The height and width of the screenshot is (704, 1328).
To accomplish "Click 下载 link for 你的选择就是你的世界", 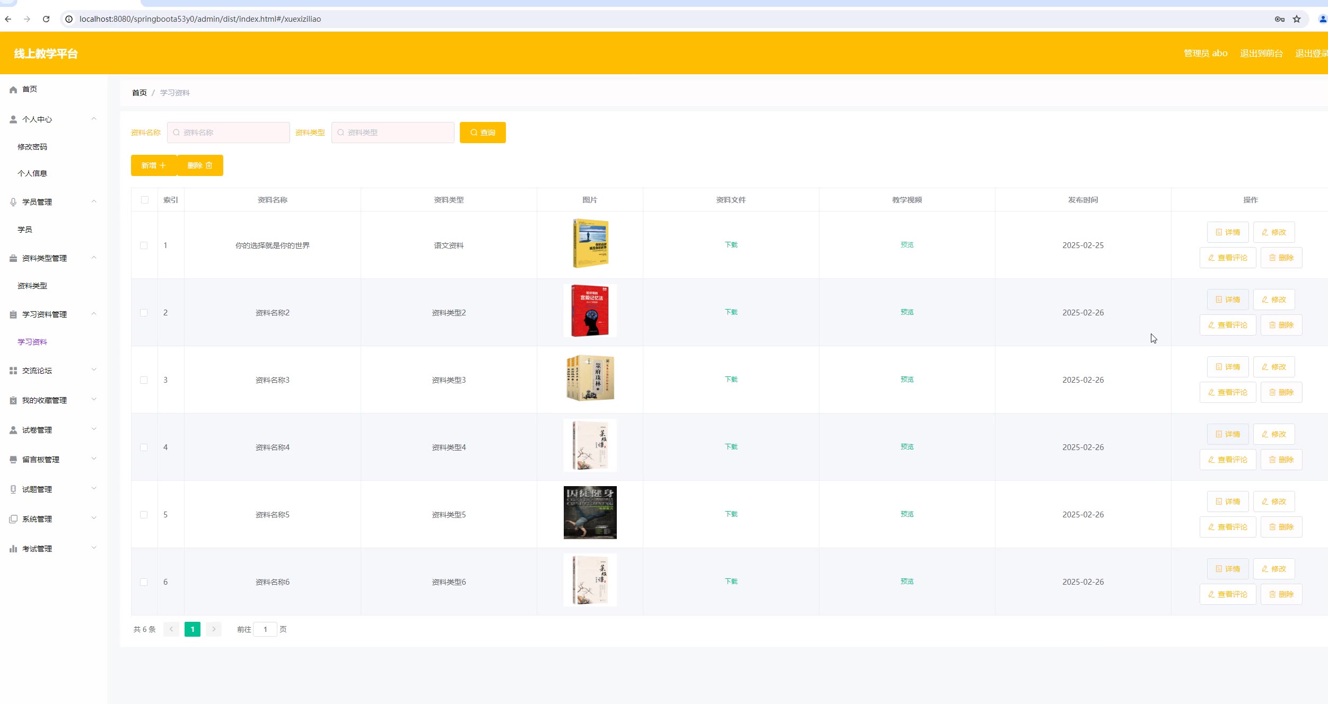I will [x=731, y=245].
